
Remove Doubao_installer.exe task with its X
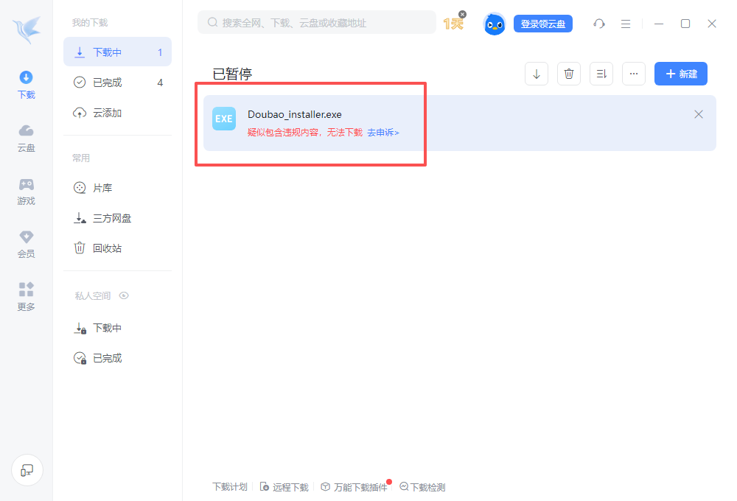click(699, 114)
